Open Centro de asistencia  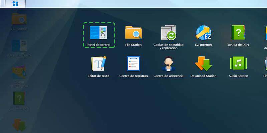coord(169,66)
